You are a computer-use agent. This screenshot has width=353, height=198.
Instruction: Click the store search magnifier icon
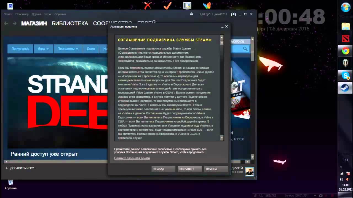(x=245, y=49)
